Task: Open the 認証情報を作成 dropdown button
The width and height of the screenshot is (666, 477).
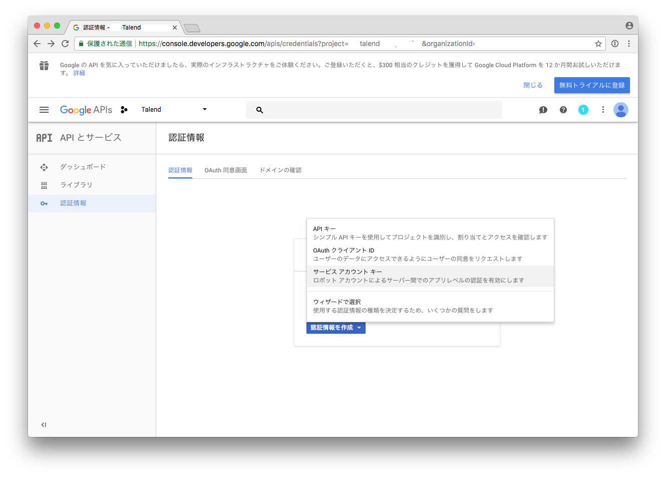Action: [x=336, y=328]
